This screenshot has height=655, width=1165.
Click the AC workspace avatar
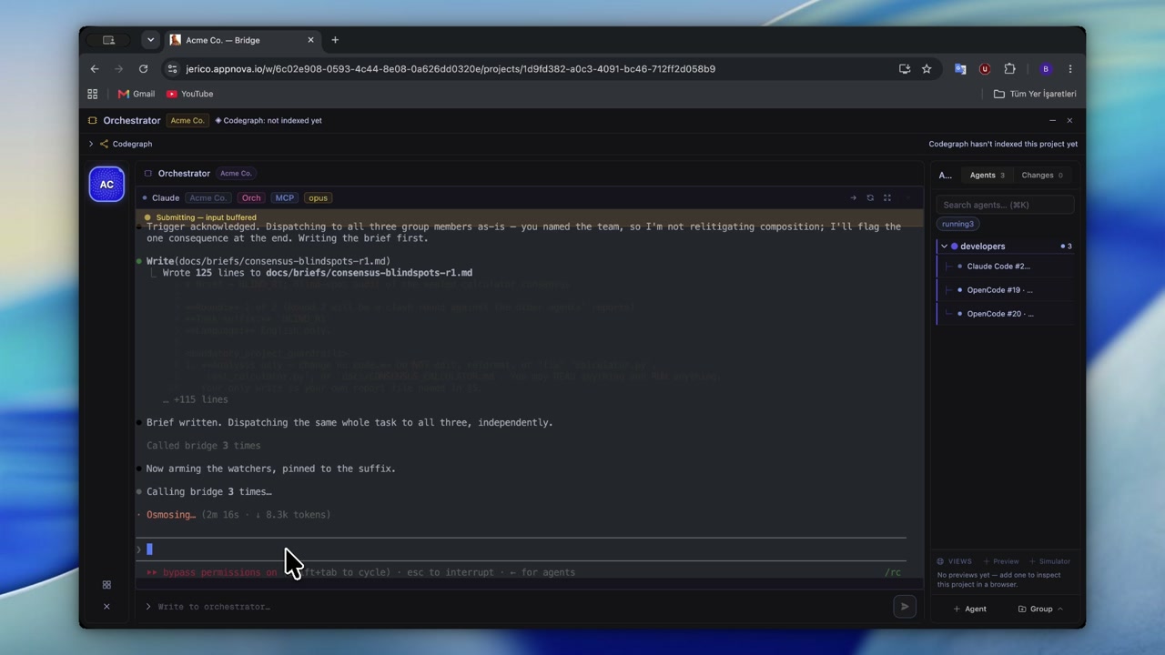pos(106,185)
